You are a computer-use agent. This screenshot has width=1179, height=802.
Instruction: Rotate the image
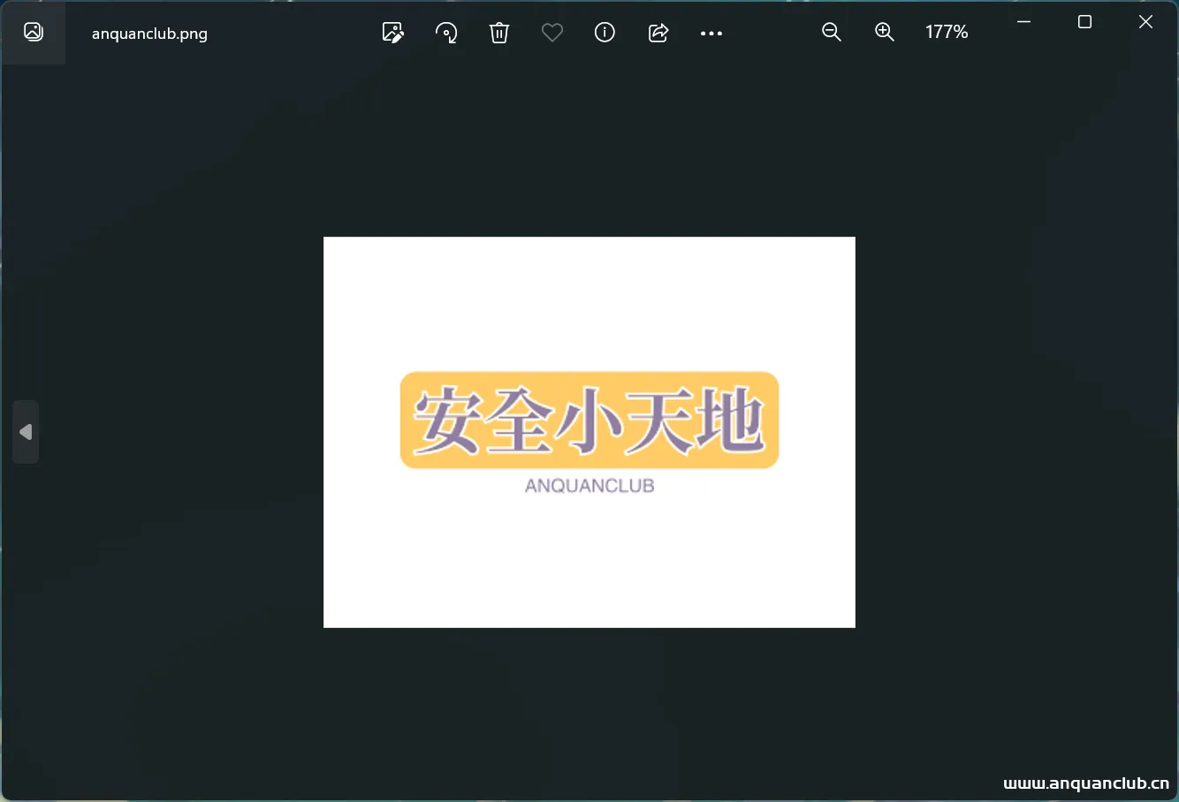[446, 32]
